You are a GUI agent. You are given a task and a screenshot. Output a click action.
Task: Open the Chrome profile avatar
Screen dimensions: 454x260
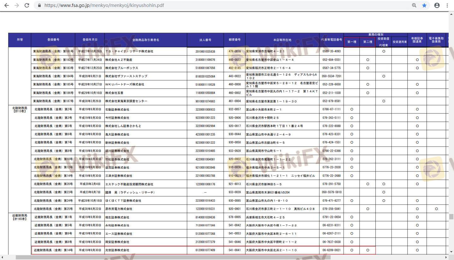pos(437,5)
